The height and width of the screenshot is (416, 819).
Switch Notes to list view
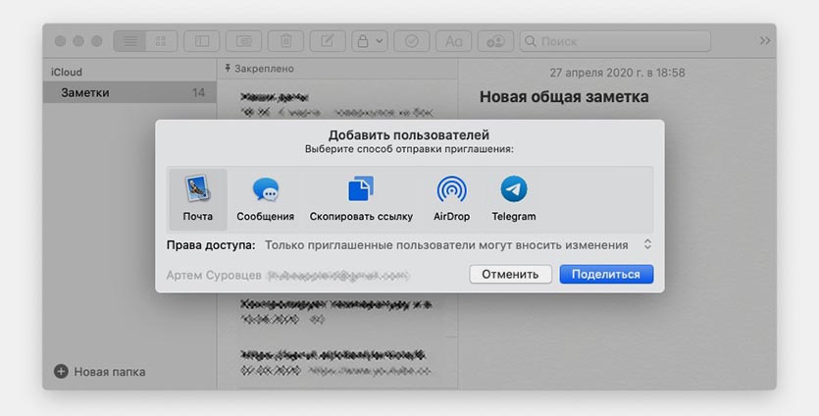pyautogui.click(x=130, y=41)
